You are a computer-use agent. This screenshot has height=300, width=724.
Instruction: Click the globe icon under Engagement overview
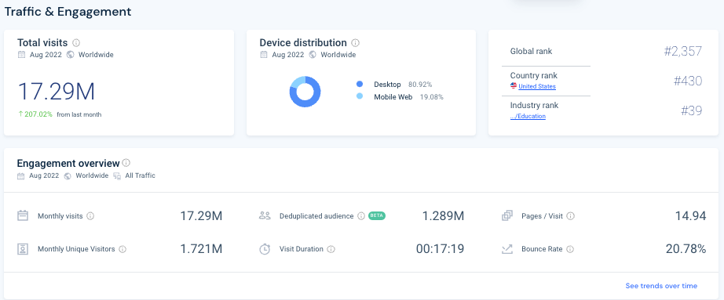coord(68,176)
